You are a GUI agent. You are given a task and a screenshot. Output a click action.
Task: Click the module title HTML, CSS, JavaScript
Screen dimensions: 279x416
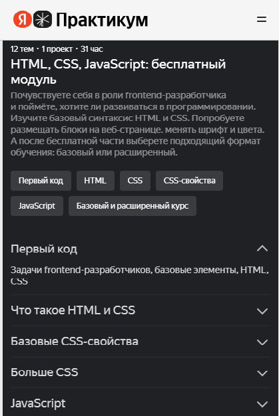click(119, 72)
